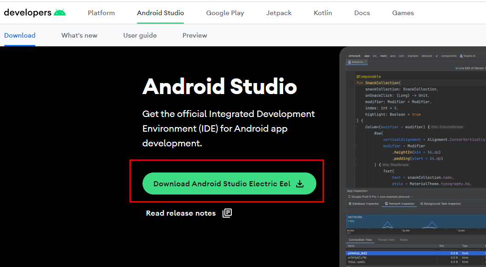Open Read release notes link

[181, 213]
